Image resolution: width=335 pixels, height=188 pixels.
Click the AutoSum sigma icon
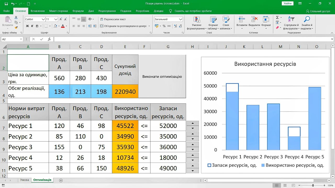coord(278,17)
